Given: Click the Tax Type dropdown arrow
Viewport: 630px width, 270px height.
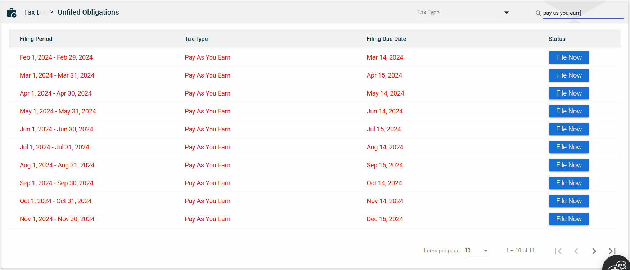Looking at the screenshot, I should [507, 13].
